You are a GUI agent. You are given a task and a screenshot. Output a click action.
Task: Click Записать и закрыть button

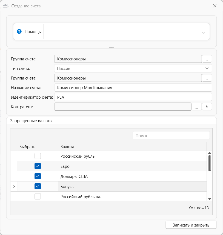pyautogui.click(x=191, y=225)
